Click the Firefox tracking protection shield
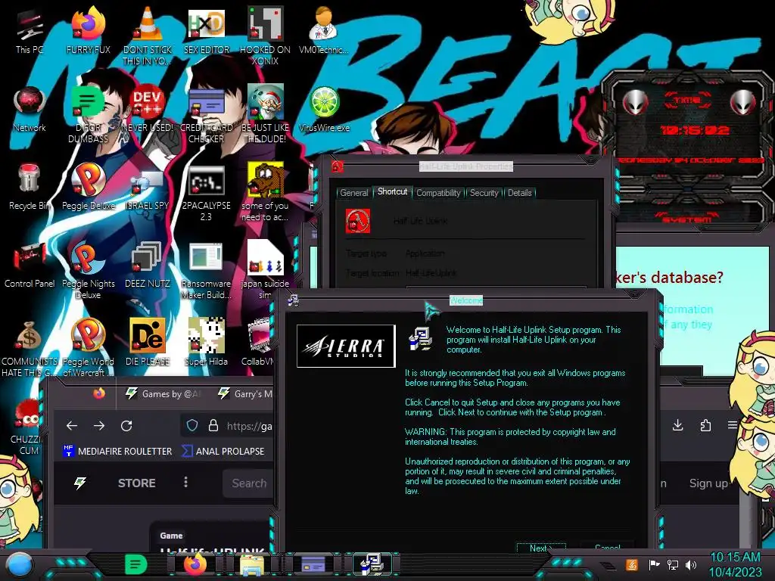Image resolution: width=775 pixels, height=581 pixels. click(x=192, y=425)
